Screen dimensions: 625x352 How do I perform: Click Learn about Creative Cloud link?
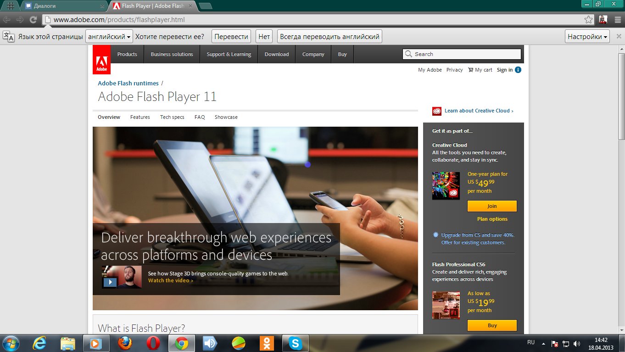[479, 111]
